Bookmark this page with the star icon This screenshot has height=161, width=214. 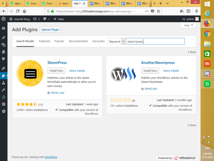click(158, 11)
